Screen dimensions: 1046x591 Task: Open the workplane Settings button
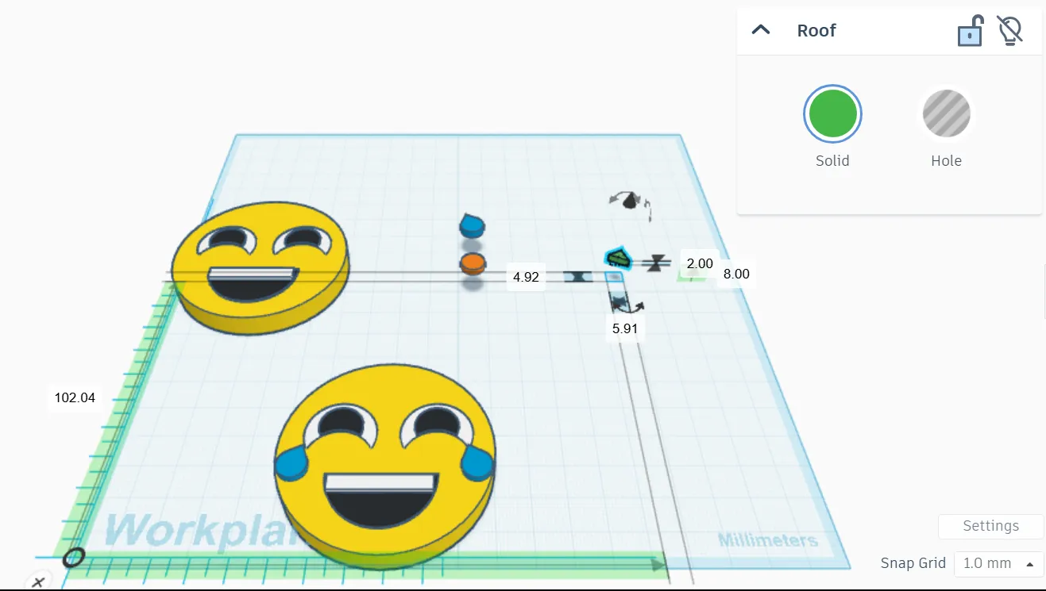point(990,526)
